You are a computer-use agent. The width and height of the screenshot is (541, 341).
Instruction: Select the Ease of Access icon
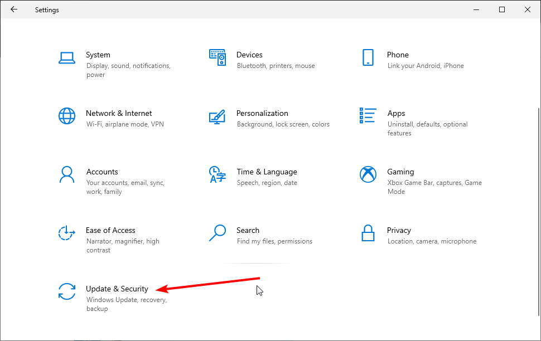tap(67, 233)
